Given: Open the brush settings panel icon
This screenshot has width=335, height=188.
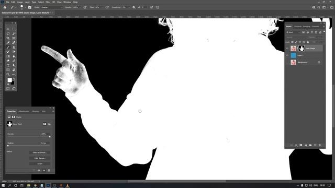Looking at the screenshot, I should (30, 7).
